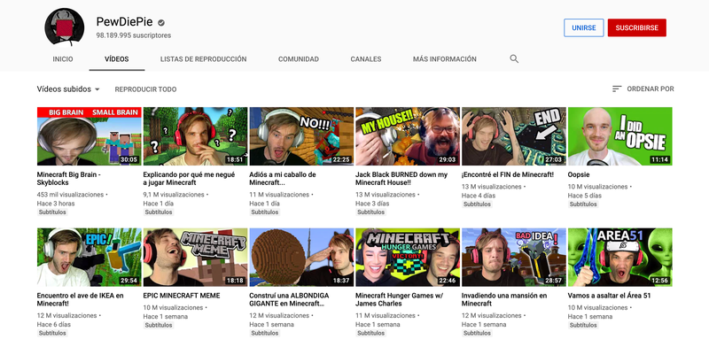Click title 'Invadiendo una mansión en Minecraft'
This screenshot has width=709, height=347.
click(x=504, y=299)
